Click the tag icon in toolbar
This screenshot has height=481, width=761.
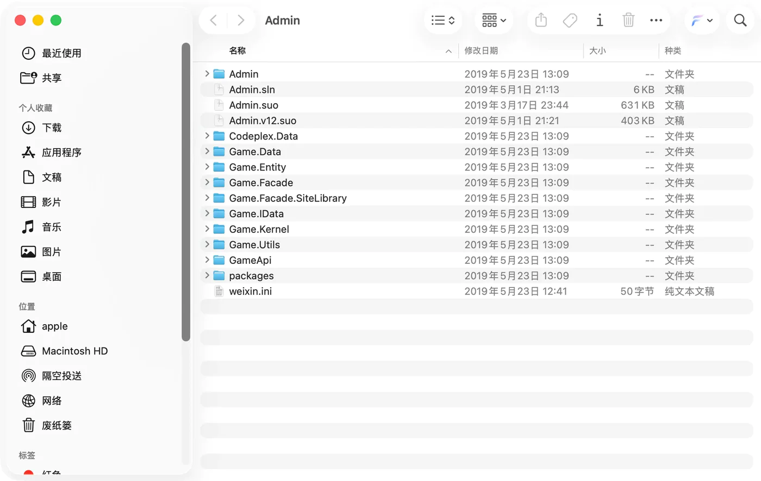tap(570, 21)
